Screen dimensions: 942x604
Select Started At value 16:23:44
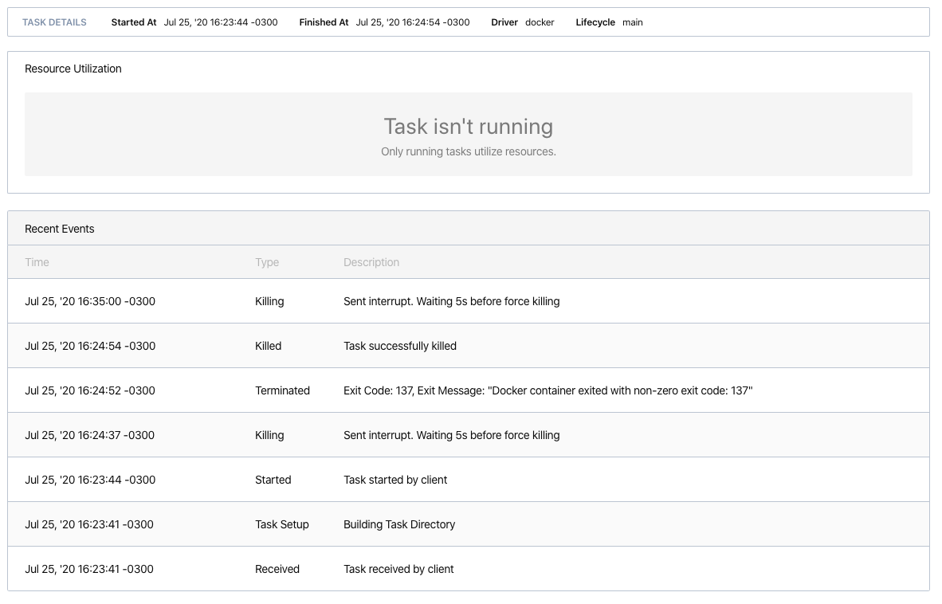[221, 22]
